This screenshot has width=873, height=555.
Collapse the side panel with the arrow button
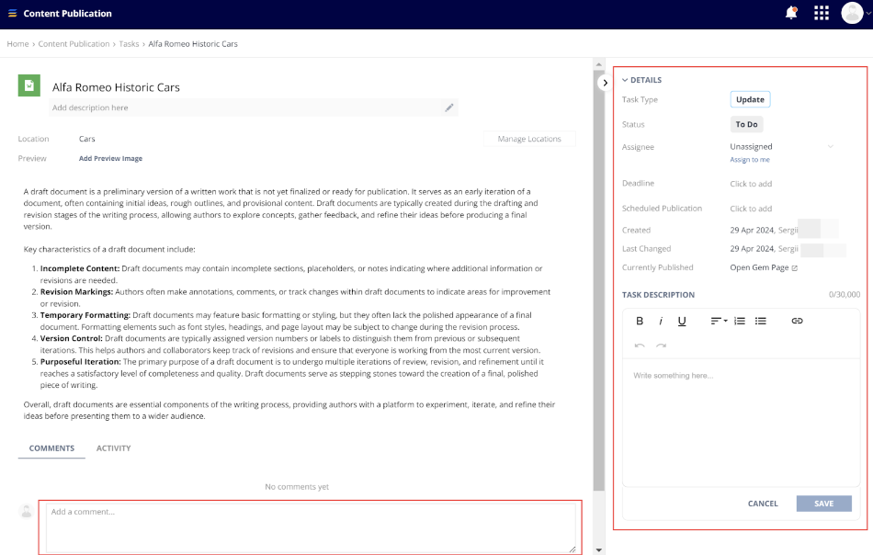coord(605,83)
